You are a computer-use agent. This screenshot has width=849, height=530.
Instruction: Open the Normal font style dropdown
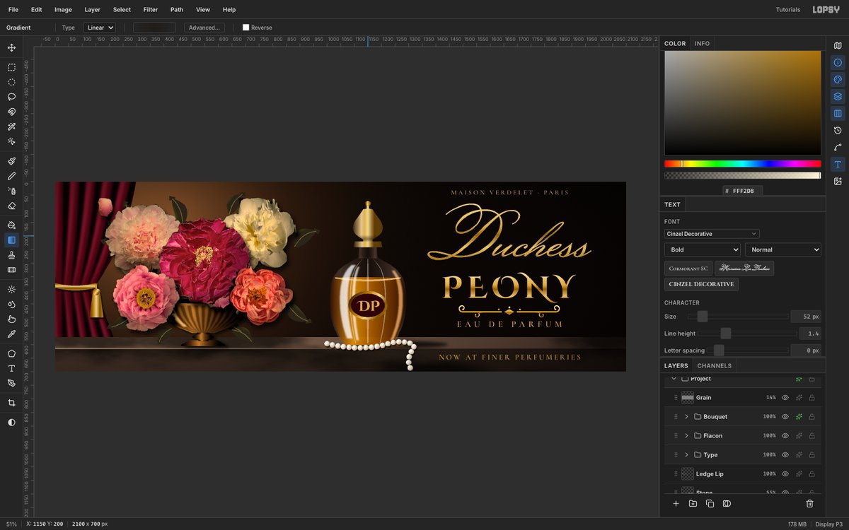[783, 249]
